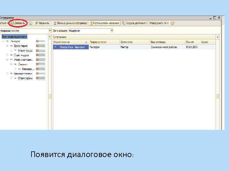Click the folder icon beside Администрация
Screen dimensions: 229x171
(11, 73)
